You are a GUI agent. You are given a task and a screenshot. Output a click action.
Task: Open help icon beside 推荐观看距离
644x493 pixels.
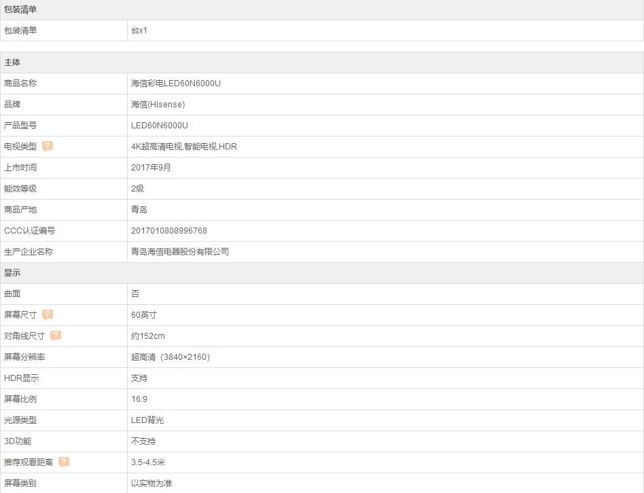(x=64, y=462)
